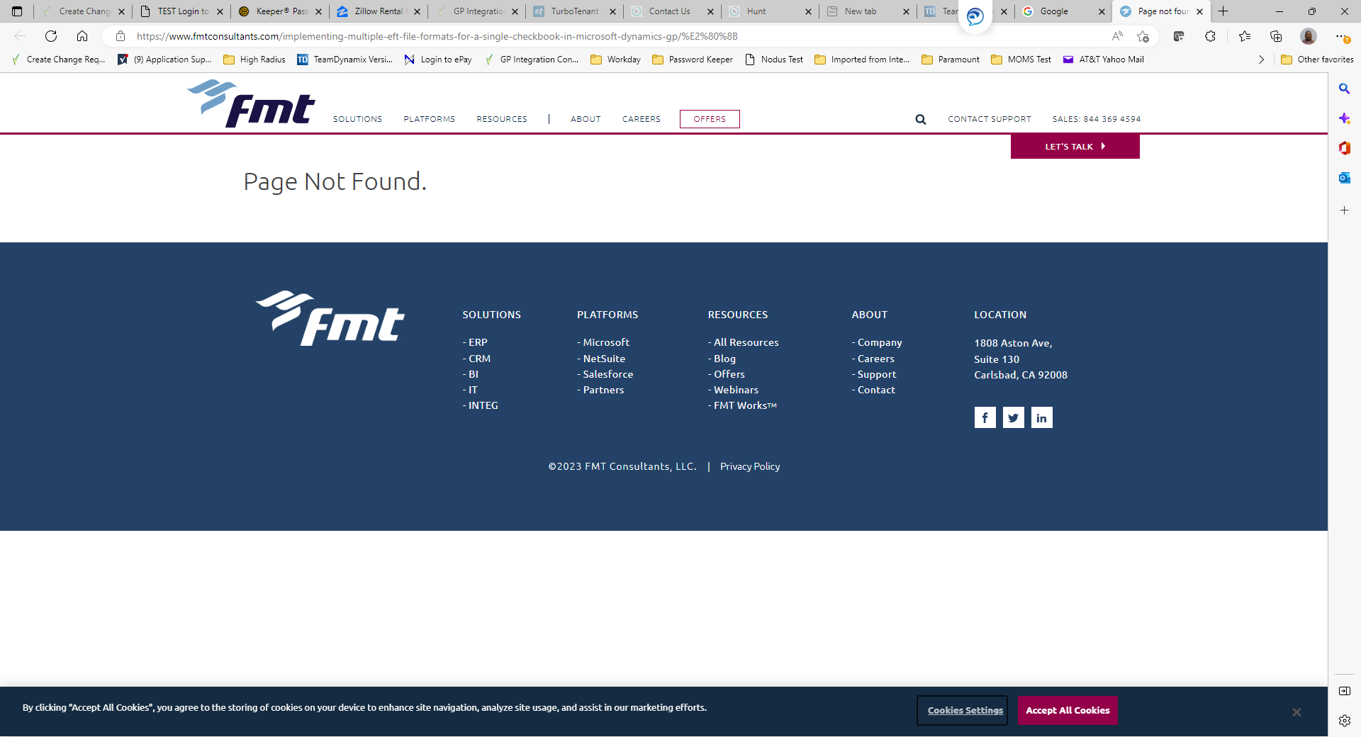Open the Privacy Policy link
Viewport: 1361px width, 737px height.
(750, 466)
